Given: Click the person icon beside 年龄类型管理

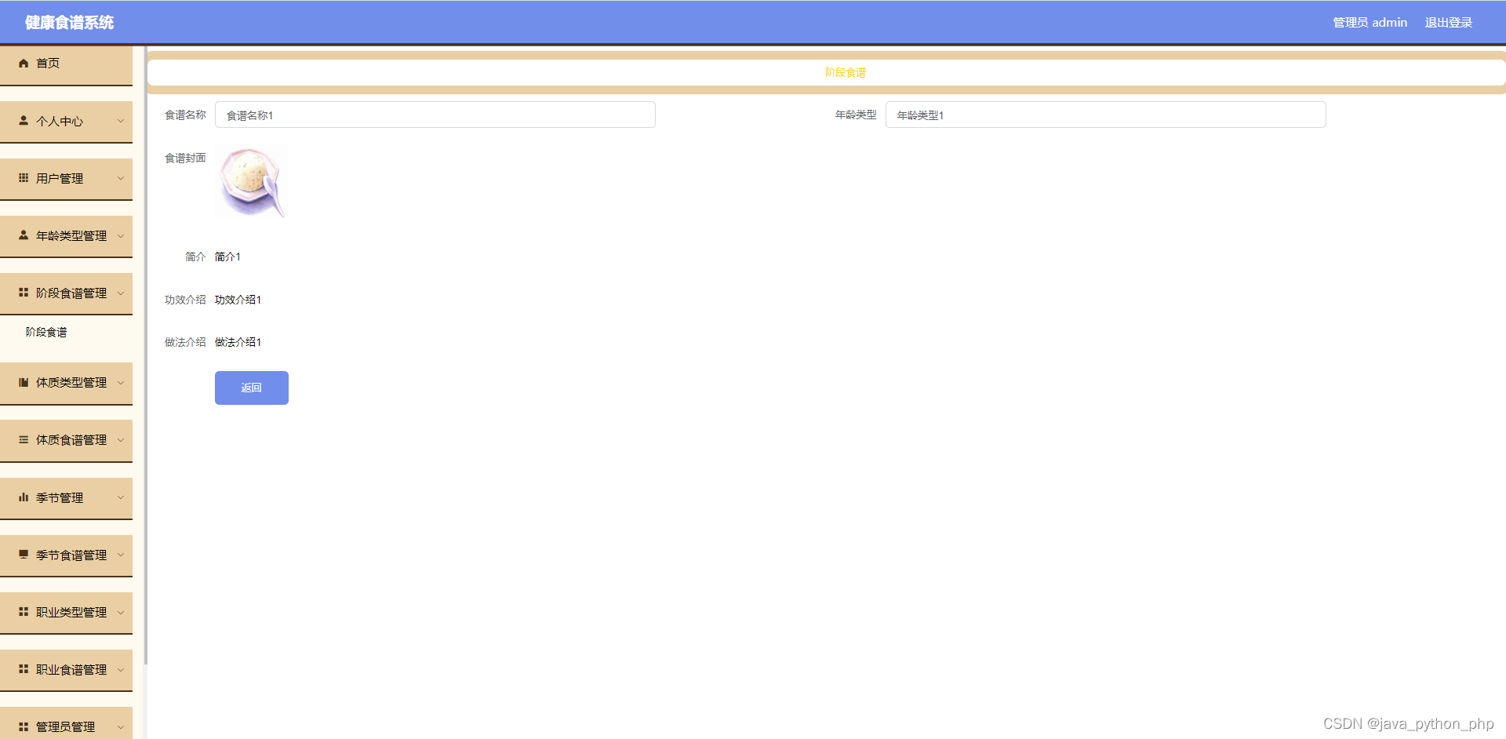Looking at the screenshot, I should tap(24, 235).
